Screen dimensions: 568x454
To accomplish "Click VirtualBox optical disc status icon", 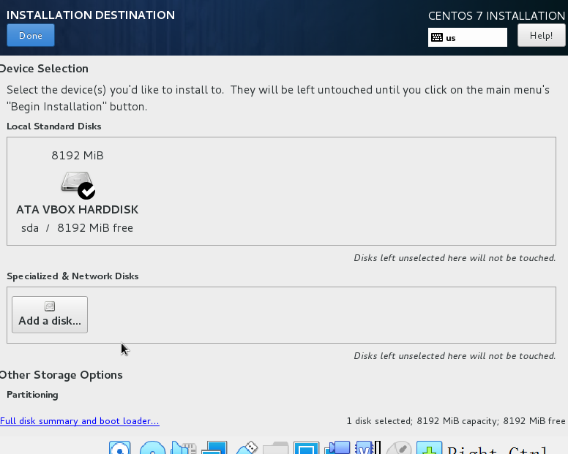I will (x=152, y=448).
